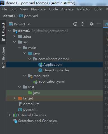108x134 pixels.
Task: Collapse the main folder
Action: coord(19,47)
